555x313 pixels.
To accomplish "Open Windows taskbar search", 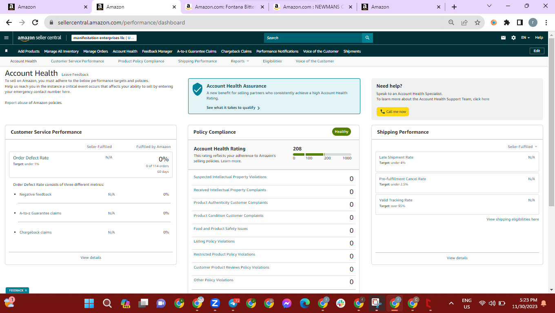I will [107, 303].
